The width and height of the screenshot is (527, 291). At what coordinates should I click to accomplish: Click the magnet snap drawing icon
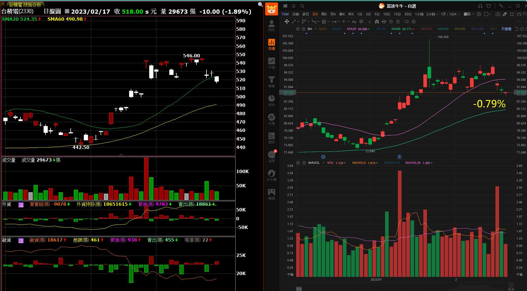377,22
